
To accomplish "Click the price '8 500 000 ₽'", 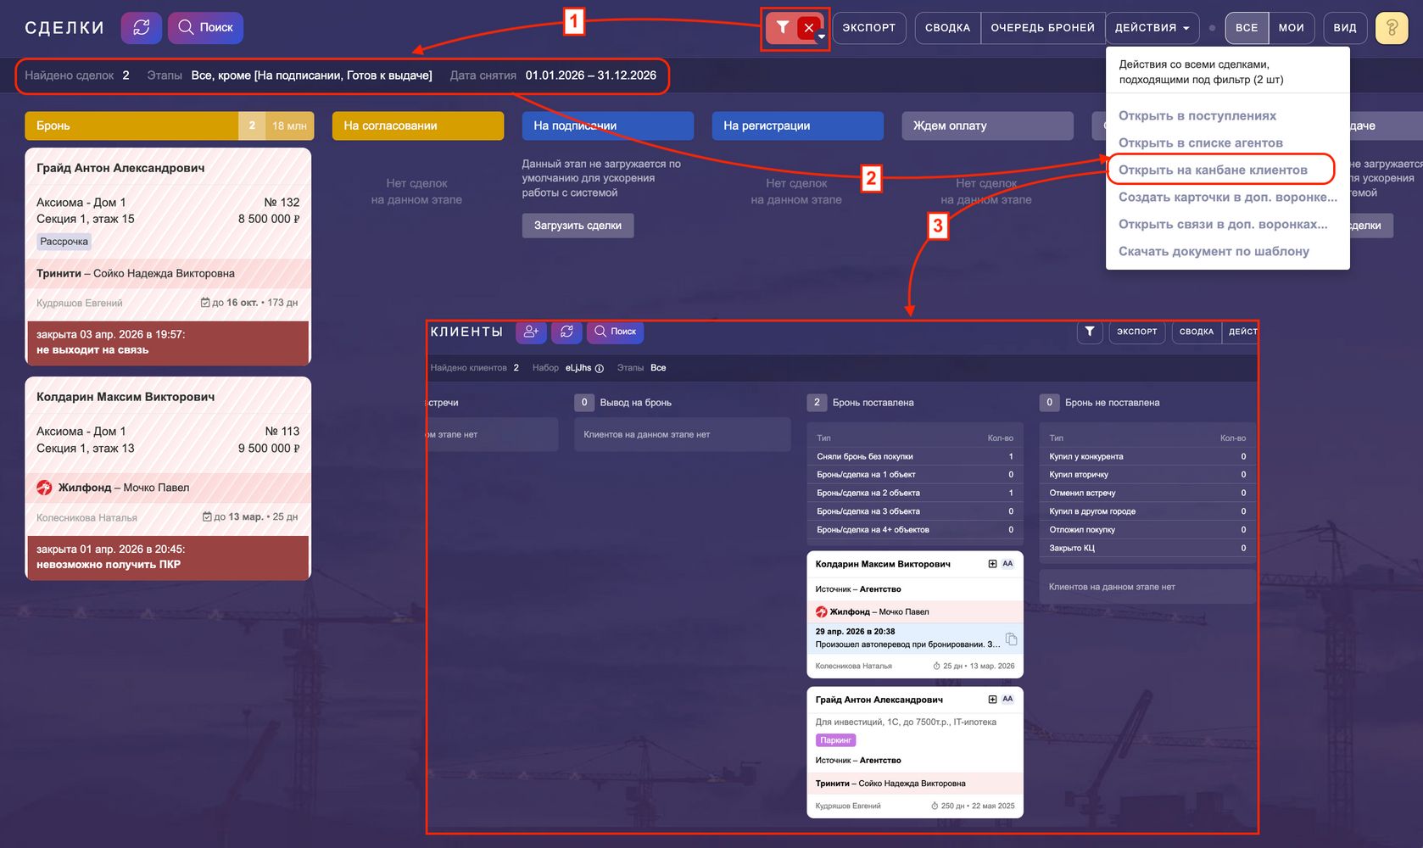I will (x=269, y=219).
